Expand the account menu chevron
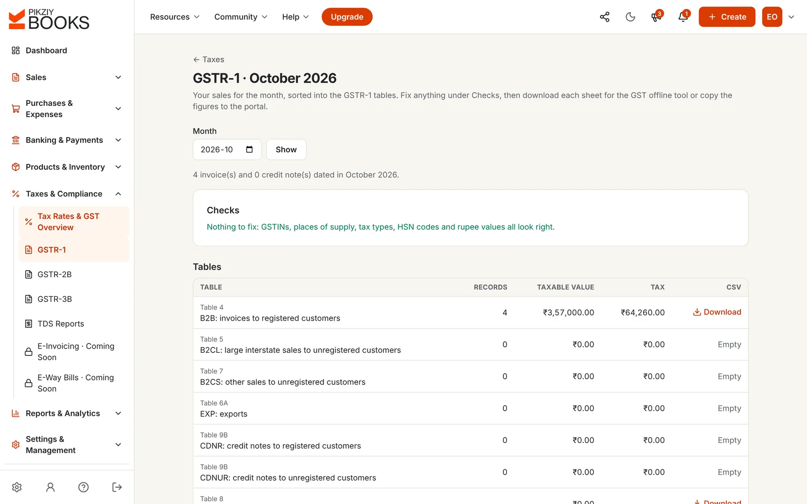Image resolution: width=807 pixels, height=504 pixels. click(x=791, y=17)
